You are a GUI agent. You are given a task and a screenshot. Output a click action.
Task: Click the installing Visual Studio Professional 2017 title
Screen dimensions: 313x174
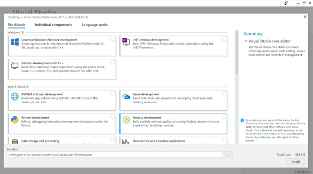point(48,17)
